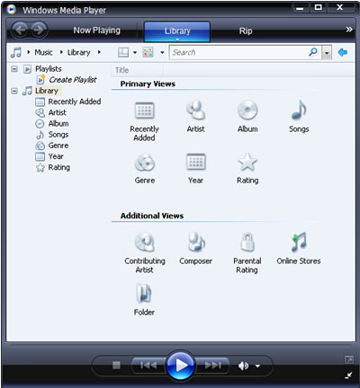Go forward with the Forward arrow button
The width and height of the screenshot is (360, 388).
click(39, 30)
